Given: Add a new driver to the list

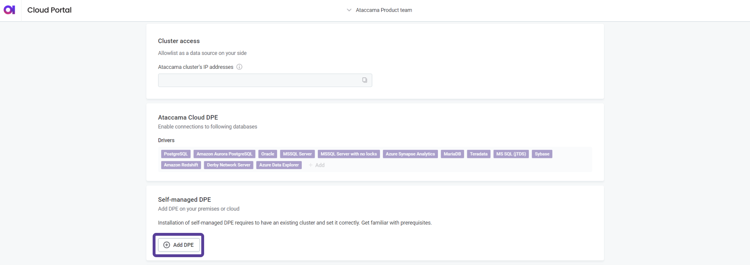Looking at the screenshot, I should [317, 165].
